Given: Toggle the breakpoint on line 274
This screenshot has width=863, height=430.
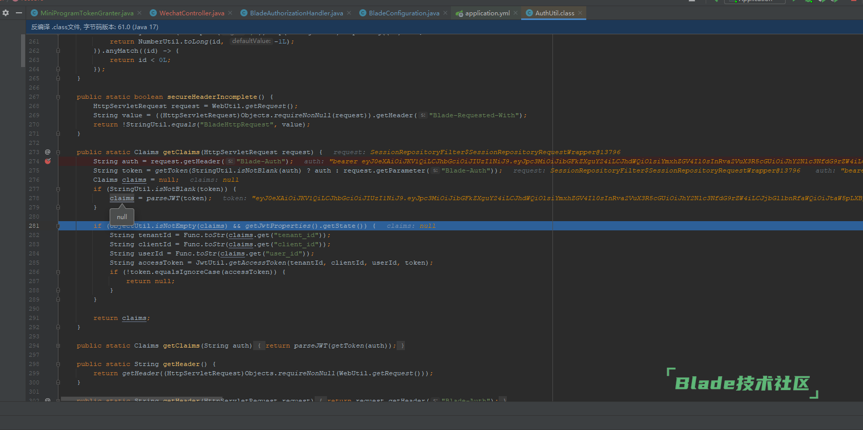Looking at the screenshot, I should click(x=48, y=161).
